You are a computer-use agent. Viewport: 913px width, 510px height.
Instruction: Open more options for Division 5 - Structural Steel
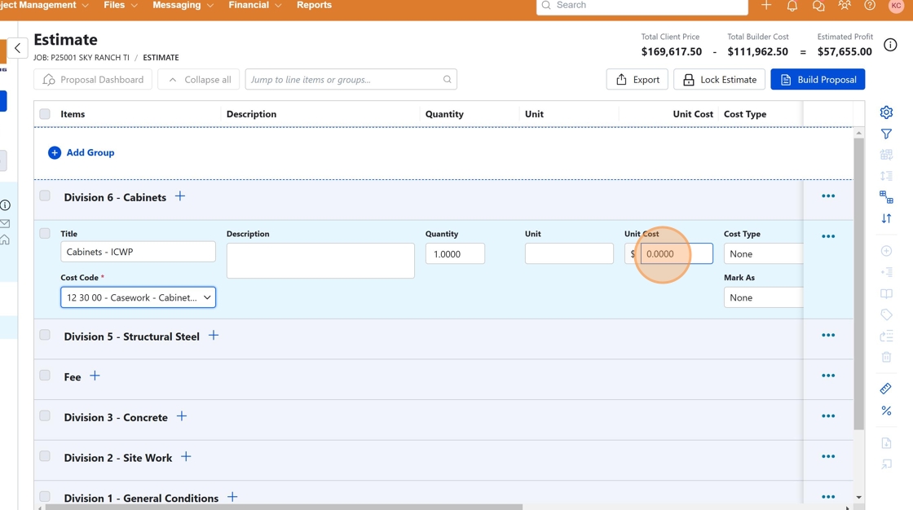828,336
